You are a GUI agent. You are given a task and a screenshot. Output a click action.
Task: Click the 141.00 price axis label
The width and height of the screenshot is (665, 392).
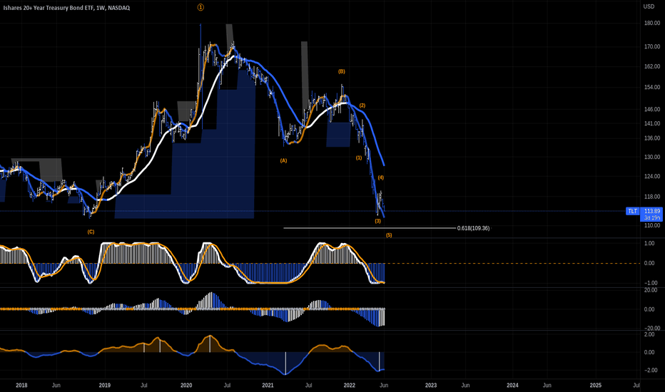click(x=652, y=124)
